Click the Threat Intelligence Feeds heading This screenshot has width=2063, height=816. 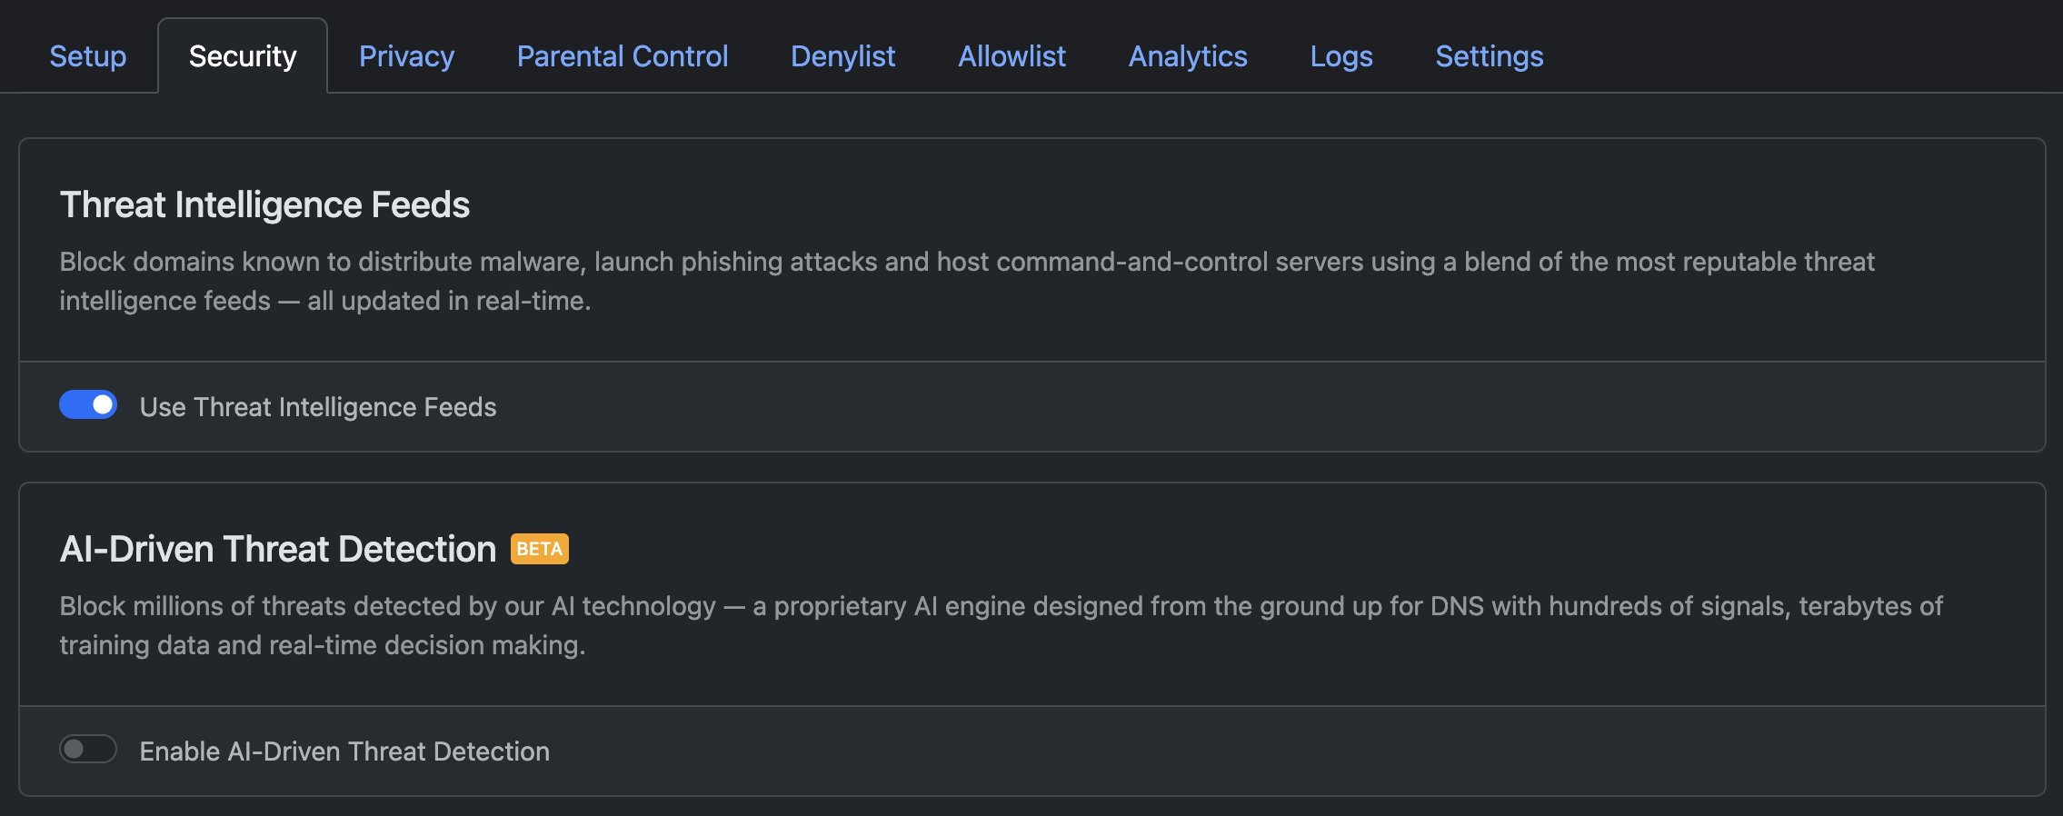(x=264, y=204)
